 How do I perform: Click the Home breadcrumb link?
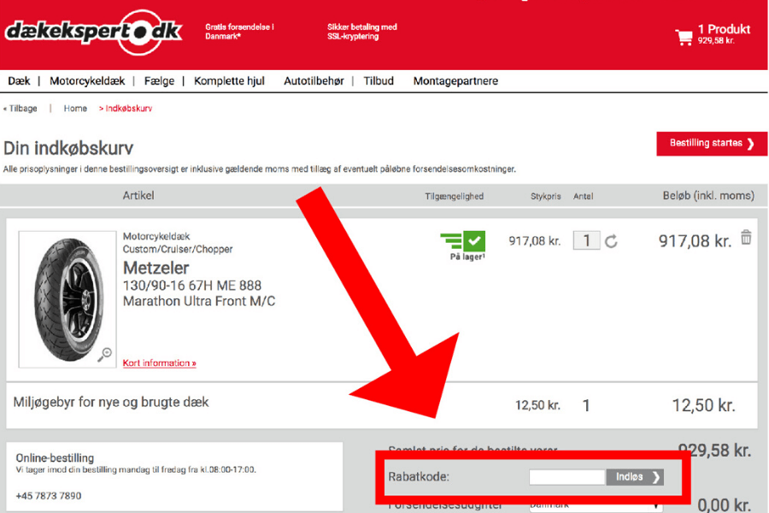pyautogui.click(x=75, y=109)
